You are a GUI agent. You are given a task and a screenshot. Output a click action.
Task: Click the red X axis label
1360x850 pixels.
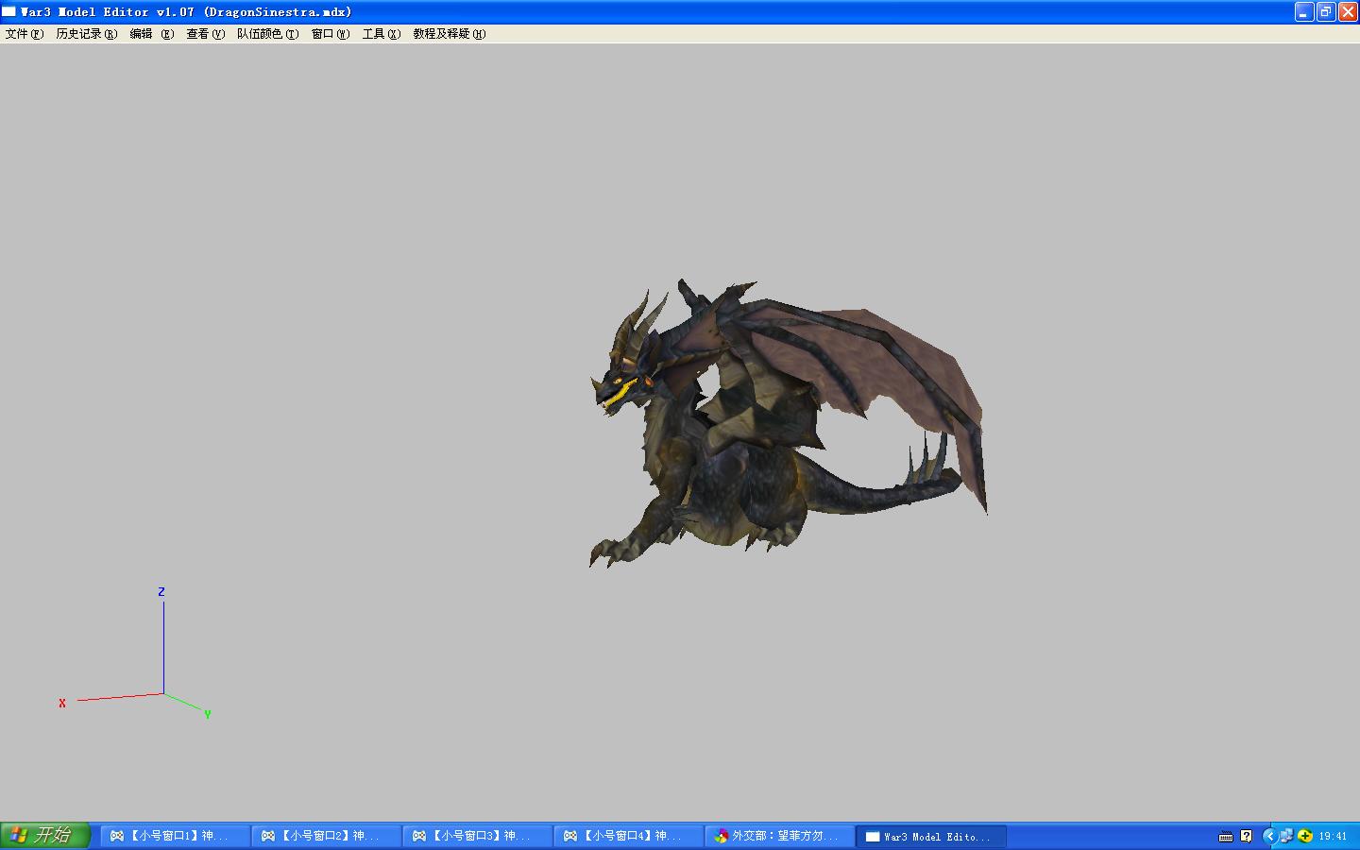click(x=62, y=704)
